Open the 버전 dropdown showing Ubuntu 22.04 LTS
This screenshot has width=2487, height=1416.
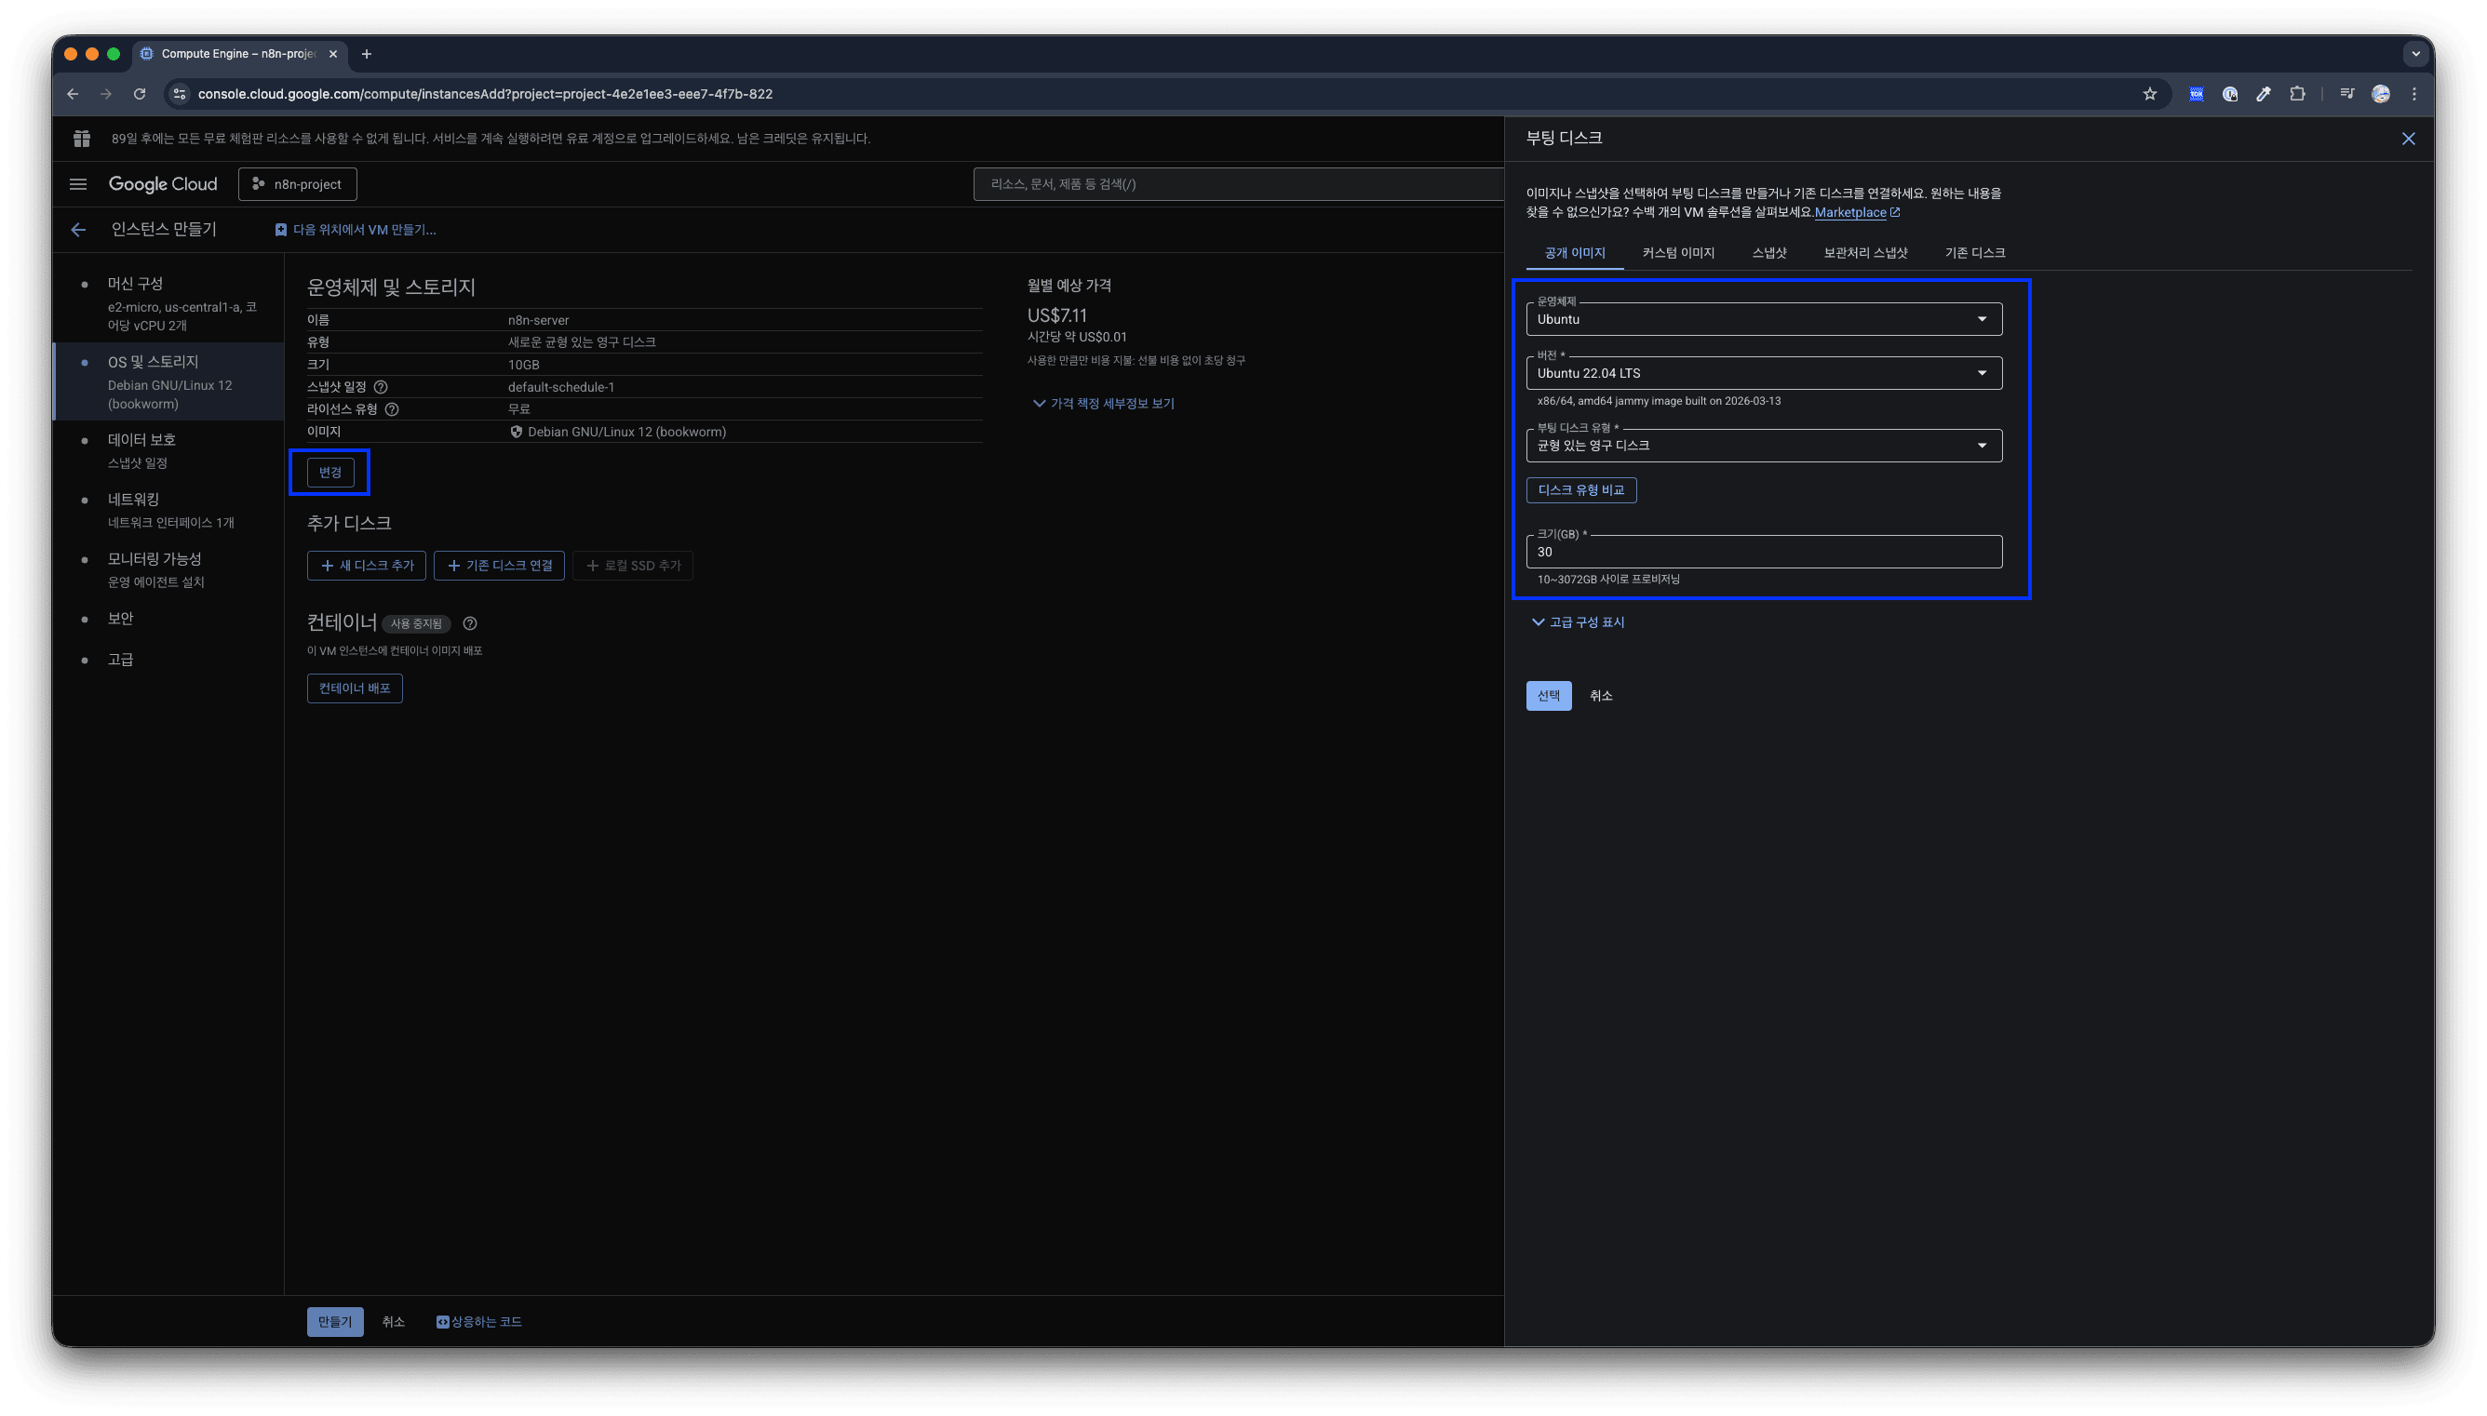click(x=1762, y=373)
